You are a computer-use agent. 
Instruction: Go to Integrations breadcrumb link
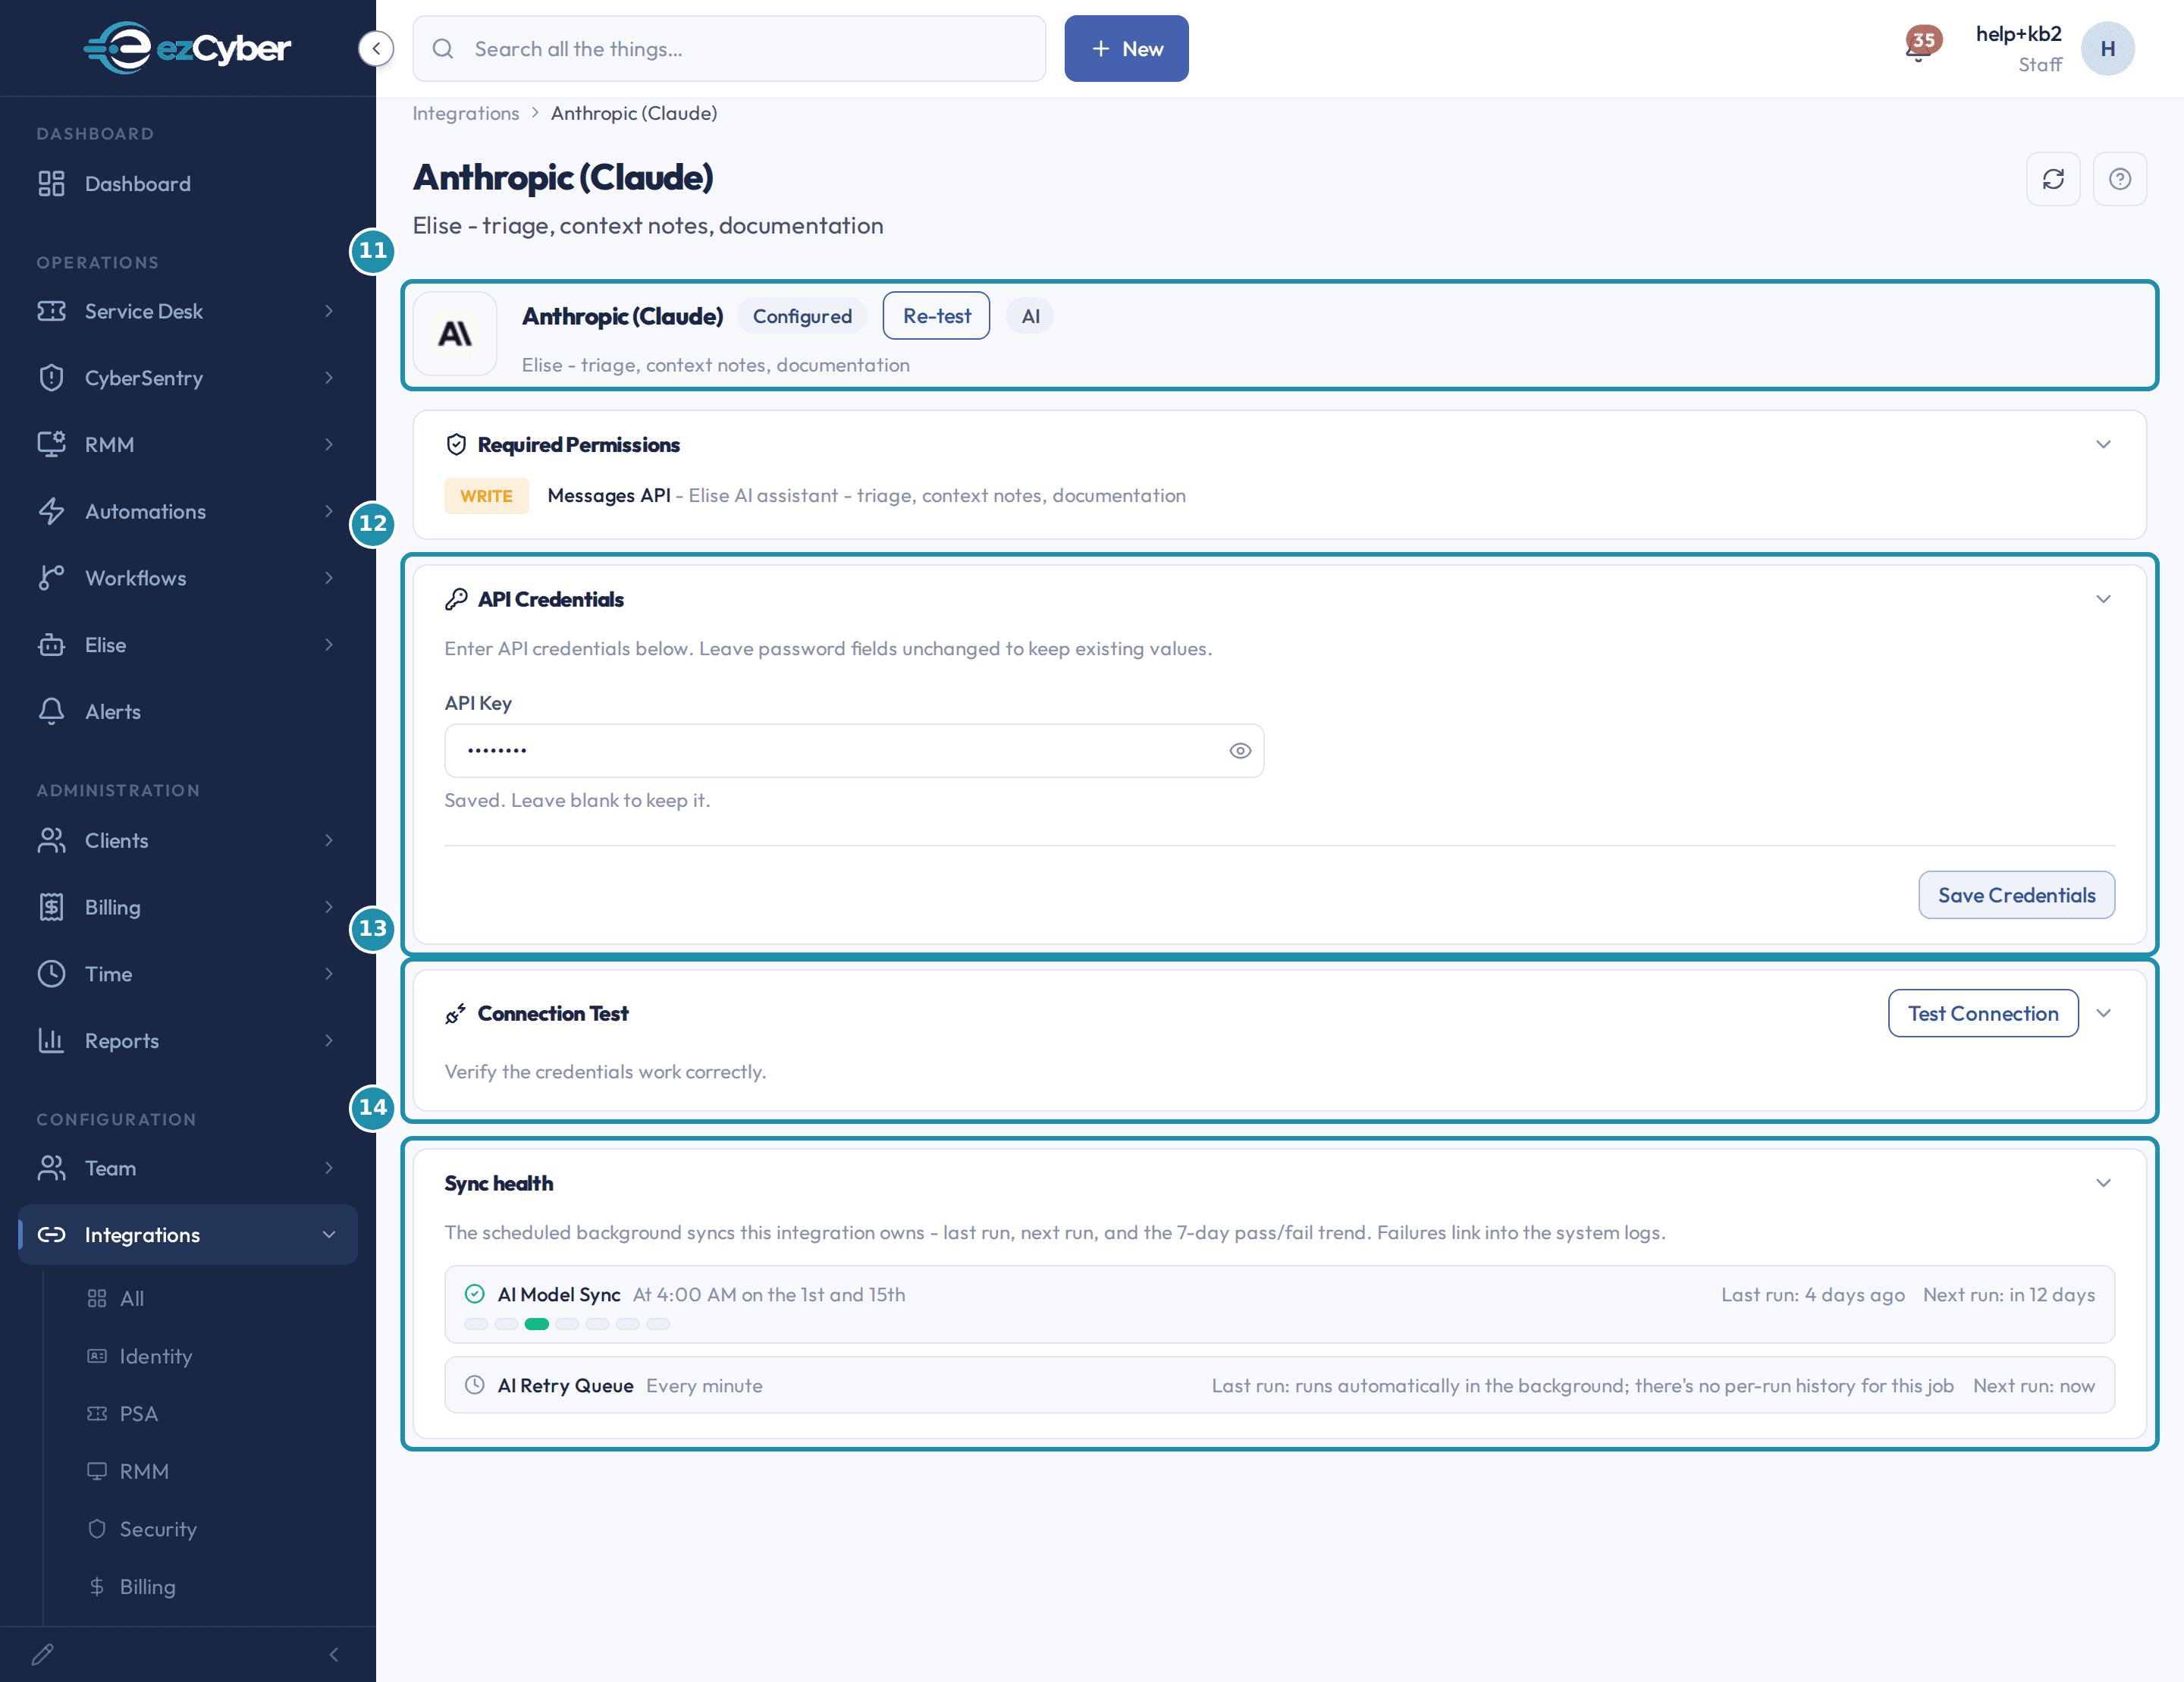(466, 113)
